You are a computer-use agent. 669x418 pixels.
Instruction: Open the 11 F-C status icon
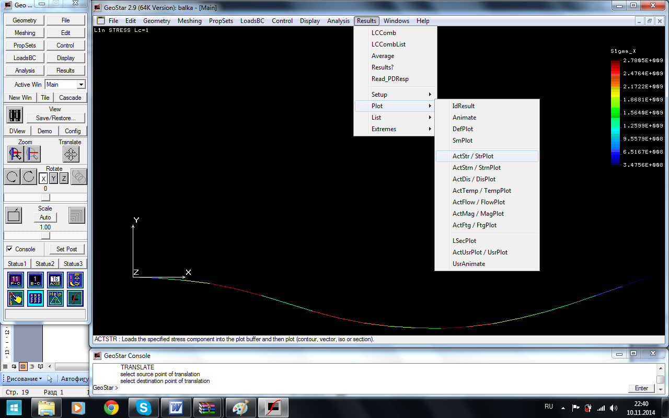[16, 280]
